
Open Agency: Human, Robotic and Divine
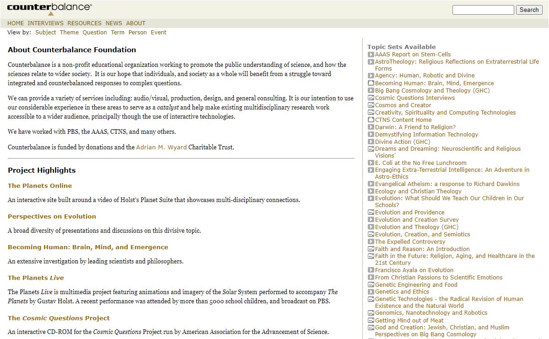[425, 76]
